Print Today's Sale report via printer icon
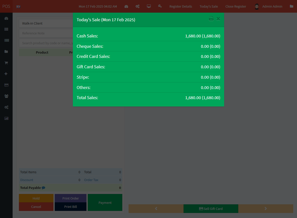The image size is (297, 218). tap(211, 19)
